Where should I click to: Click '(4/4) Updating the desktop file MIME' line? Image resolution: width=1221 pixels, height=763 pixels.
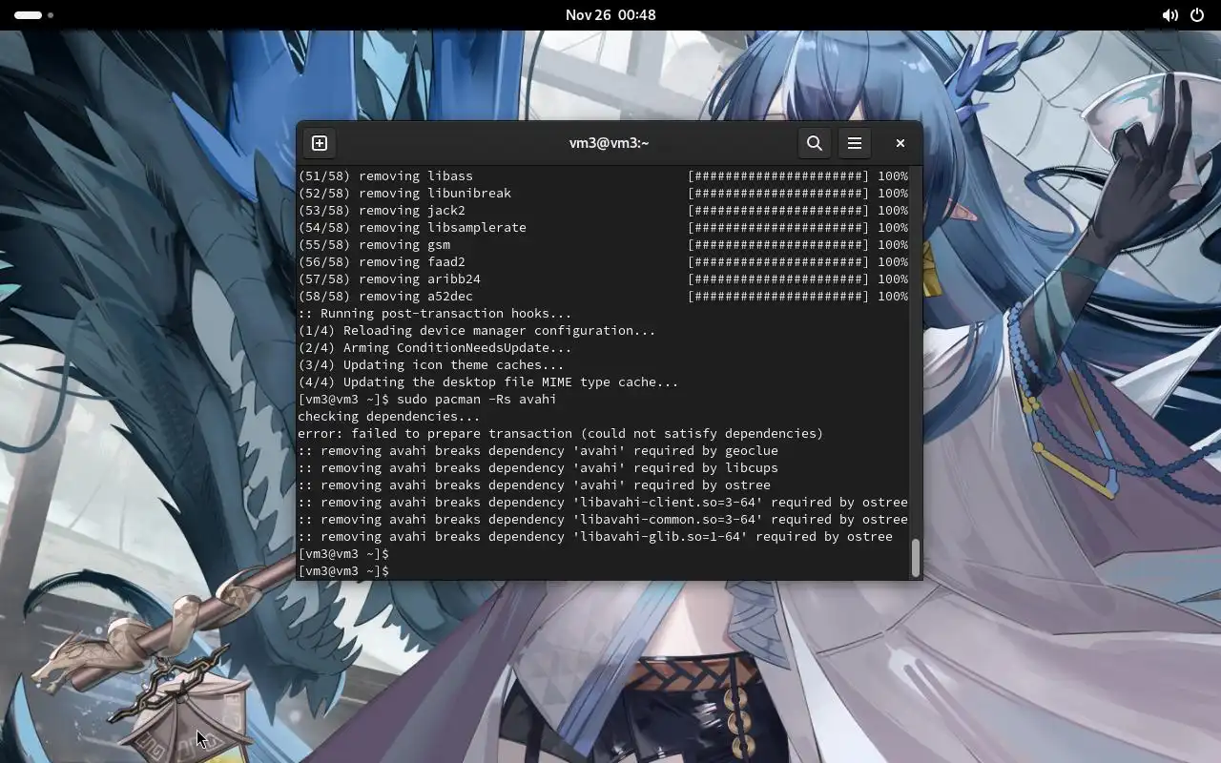point(488,381)
